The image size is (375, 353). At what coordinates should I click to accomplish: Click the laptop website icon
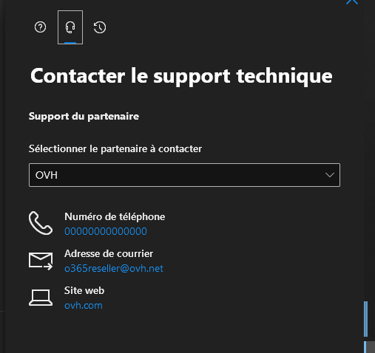(41, 298)
